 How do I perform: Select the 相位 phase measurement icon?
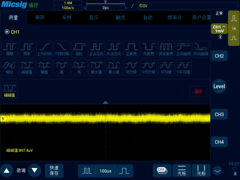tap(9, 67)
